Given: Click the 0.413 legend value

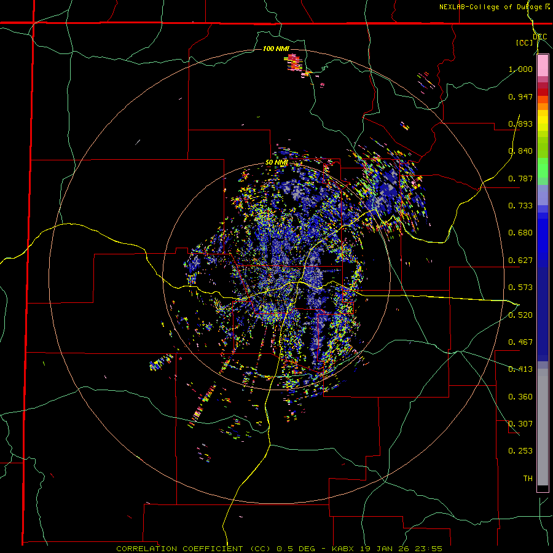Looking at the screenshot, I should [520, 369].
